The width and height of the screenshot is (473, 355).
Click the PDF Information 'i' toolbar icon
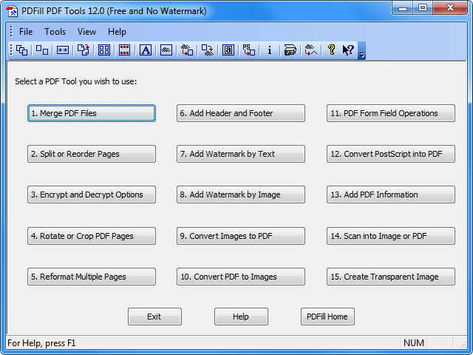tap(269, 50)
